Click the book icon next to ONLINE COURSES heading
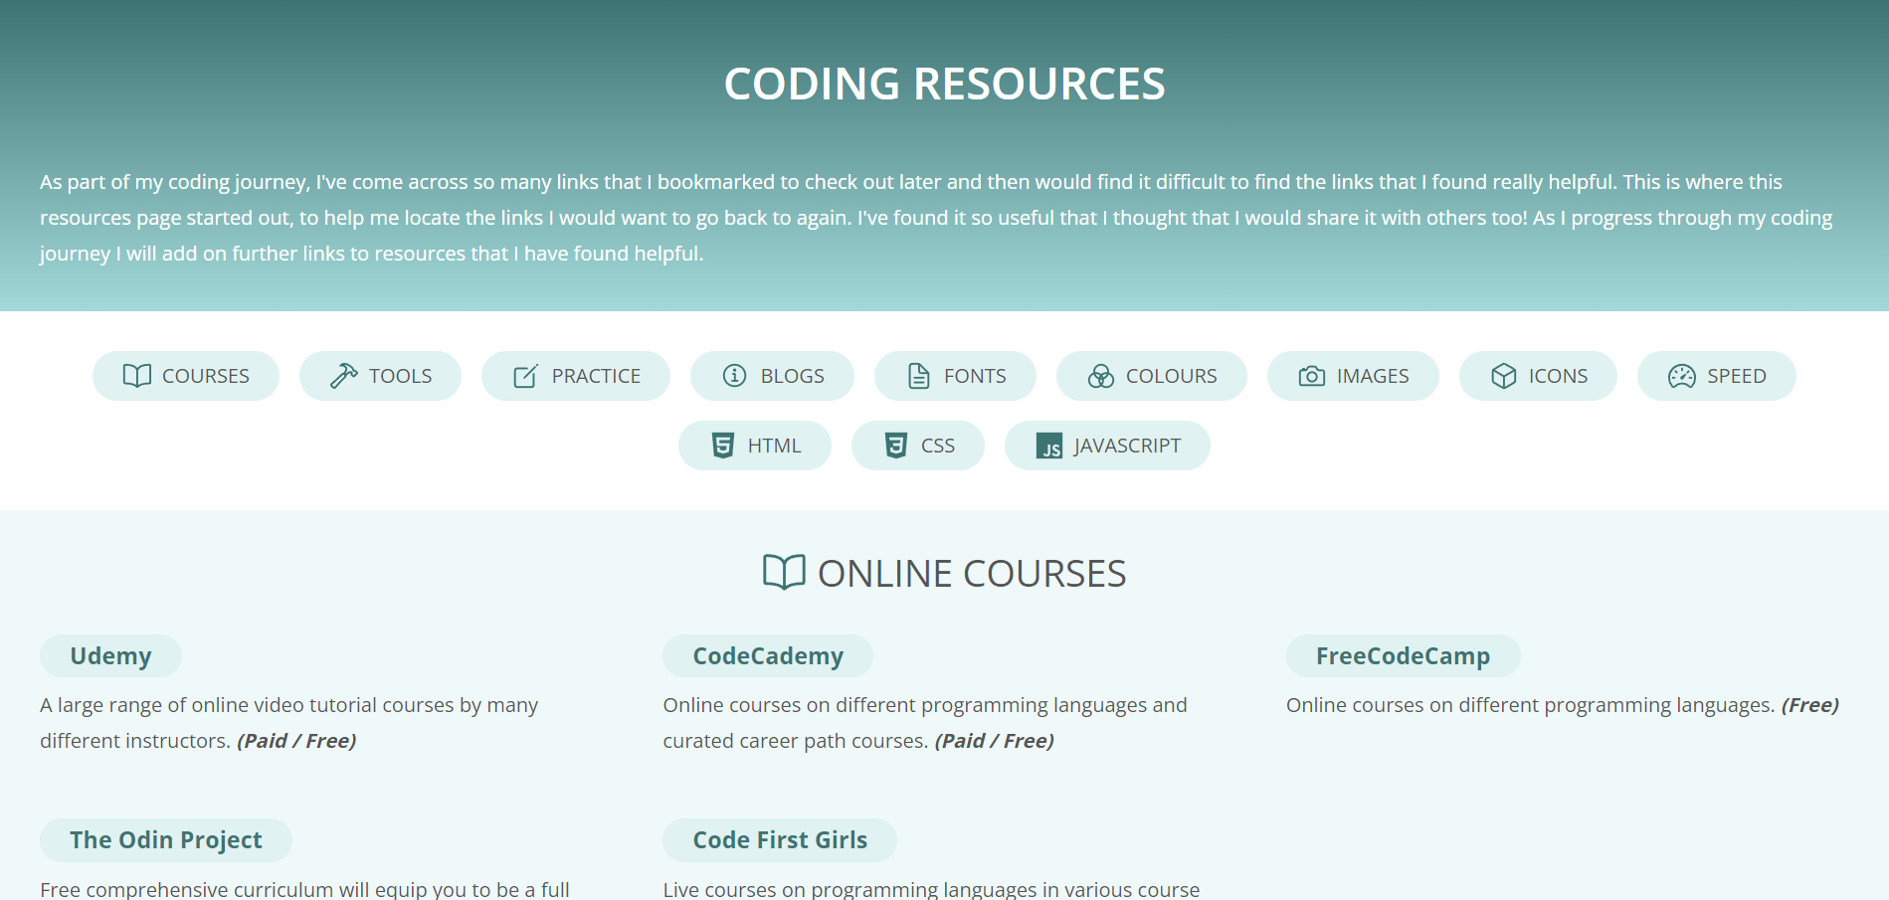 (x=784, y=573)
